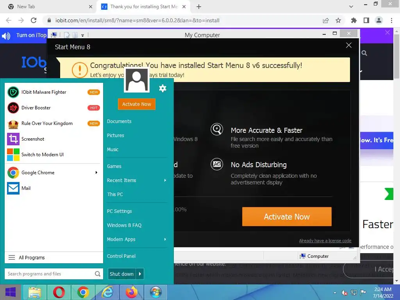Open Google Chrome from start menu list
400x300 pixels.
[x=54, y=173]
